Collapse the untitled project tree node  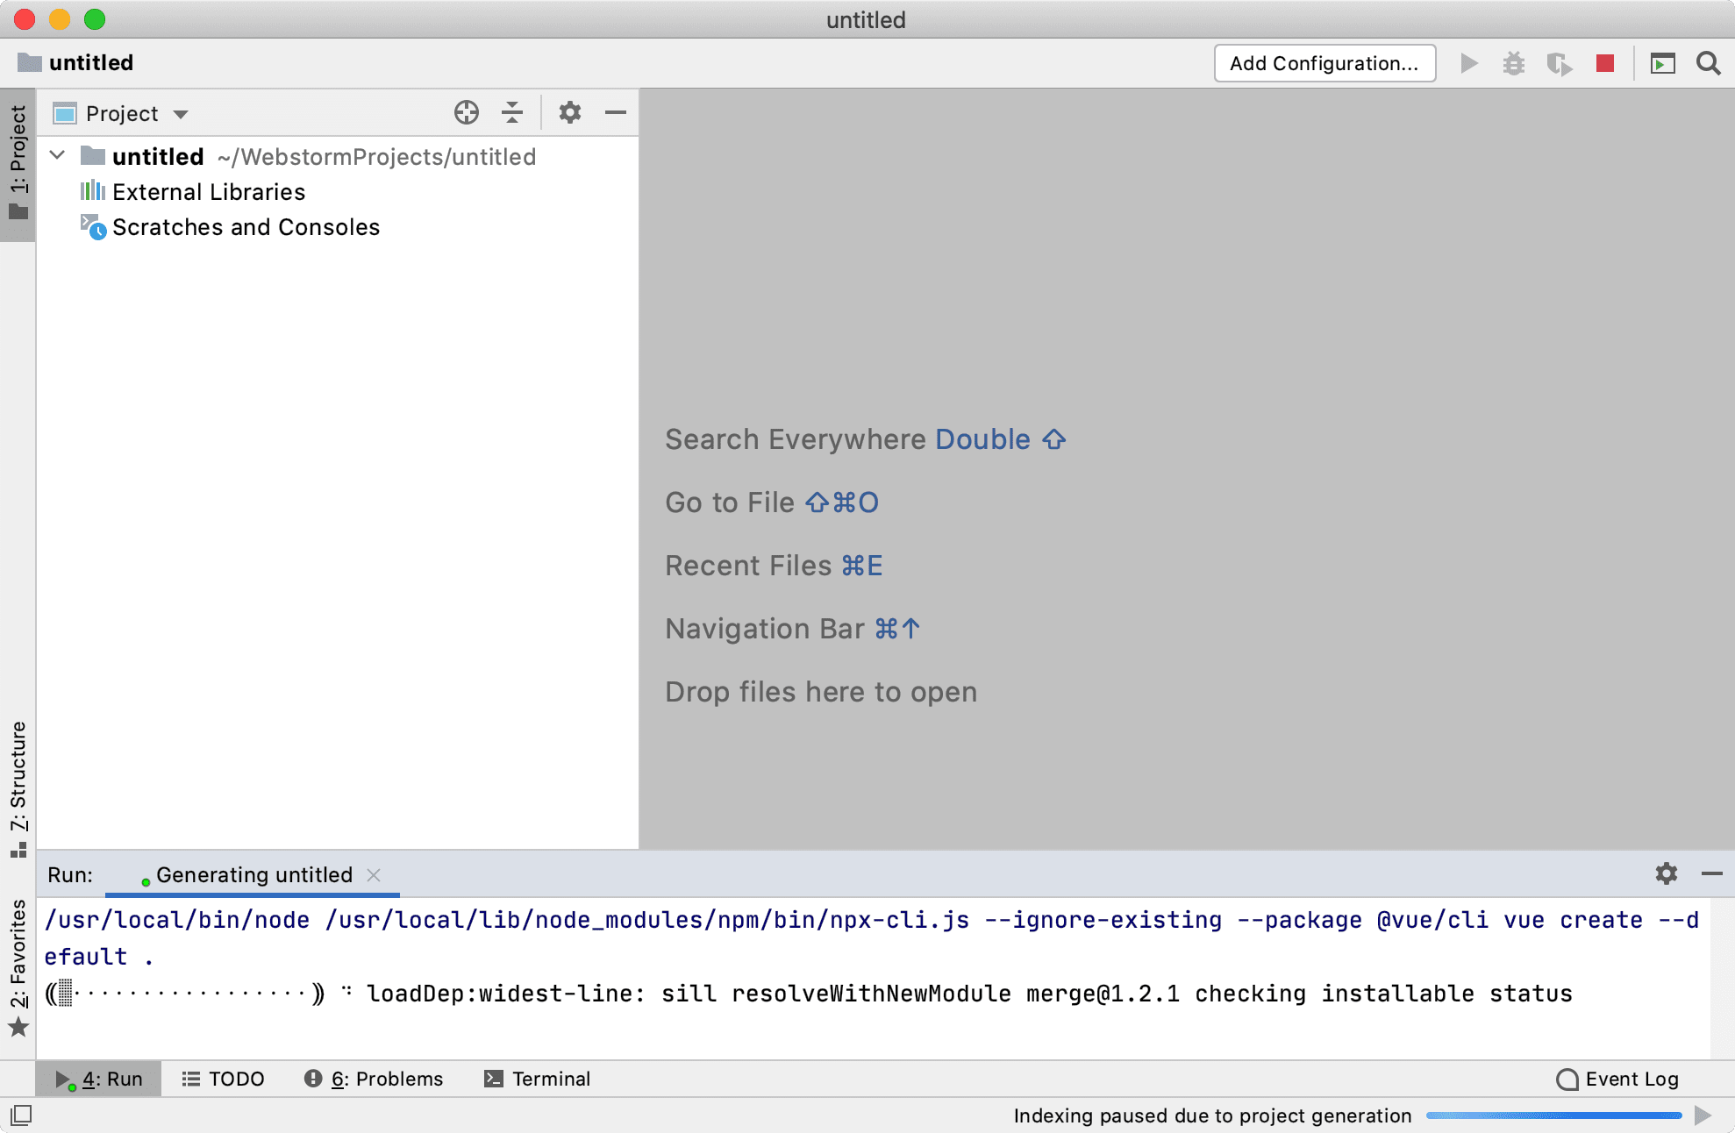[57, 155]
